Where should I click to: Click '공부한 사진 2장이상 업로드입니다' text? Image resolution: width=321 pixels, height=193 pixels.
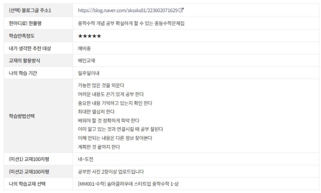click(x=111, y=172)
